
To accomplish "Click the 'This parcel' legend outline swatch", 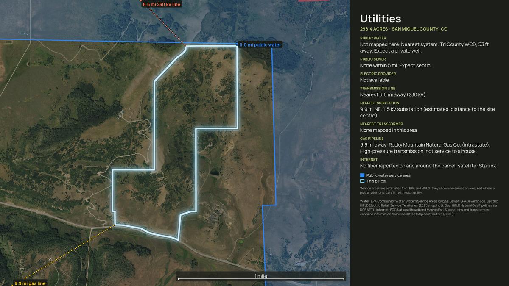I will [362, 181].
